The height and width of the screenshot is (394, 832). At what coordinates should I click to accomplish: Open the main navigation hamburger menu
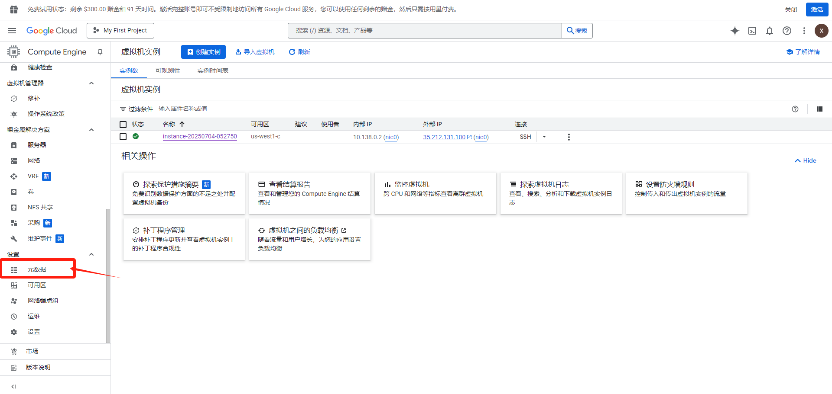(x=12, y=31)
